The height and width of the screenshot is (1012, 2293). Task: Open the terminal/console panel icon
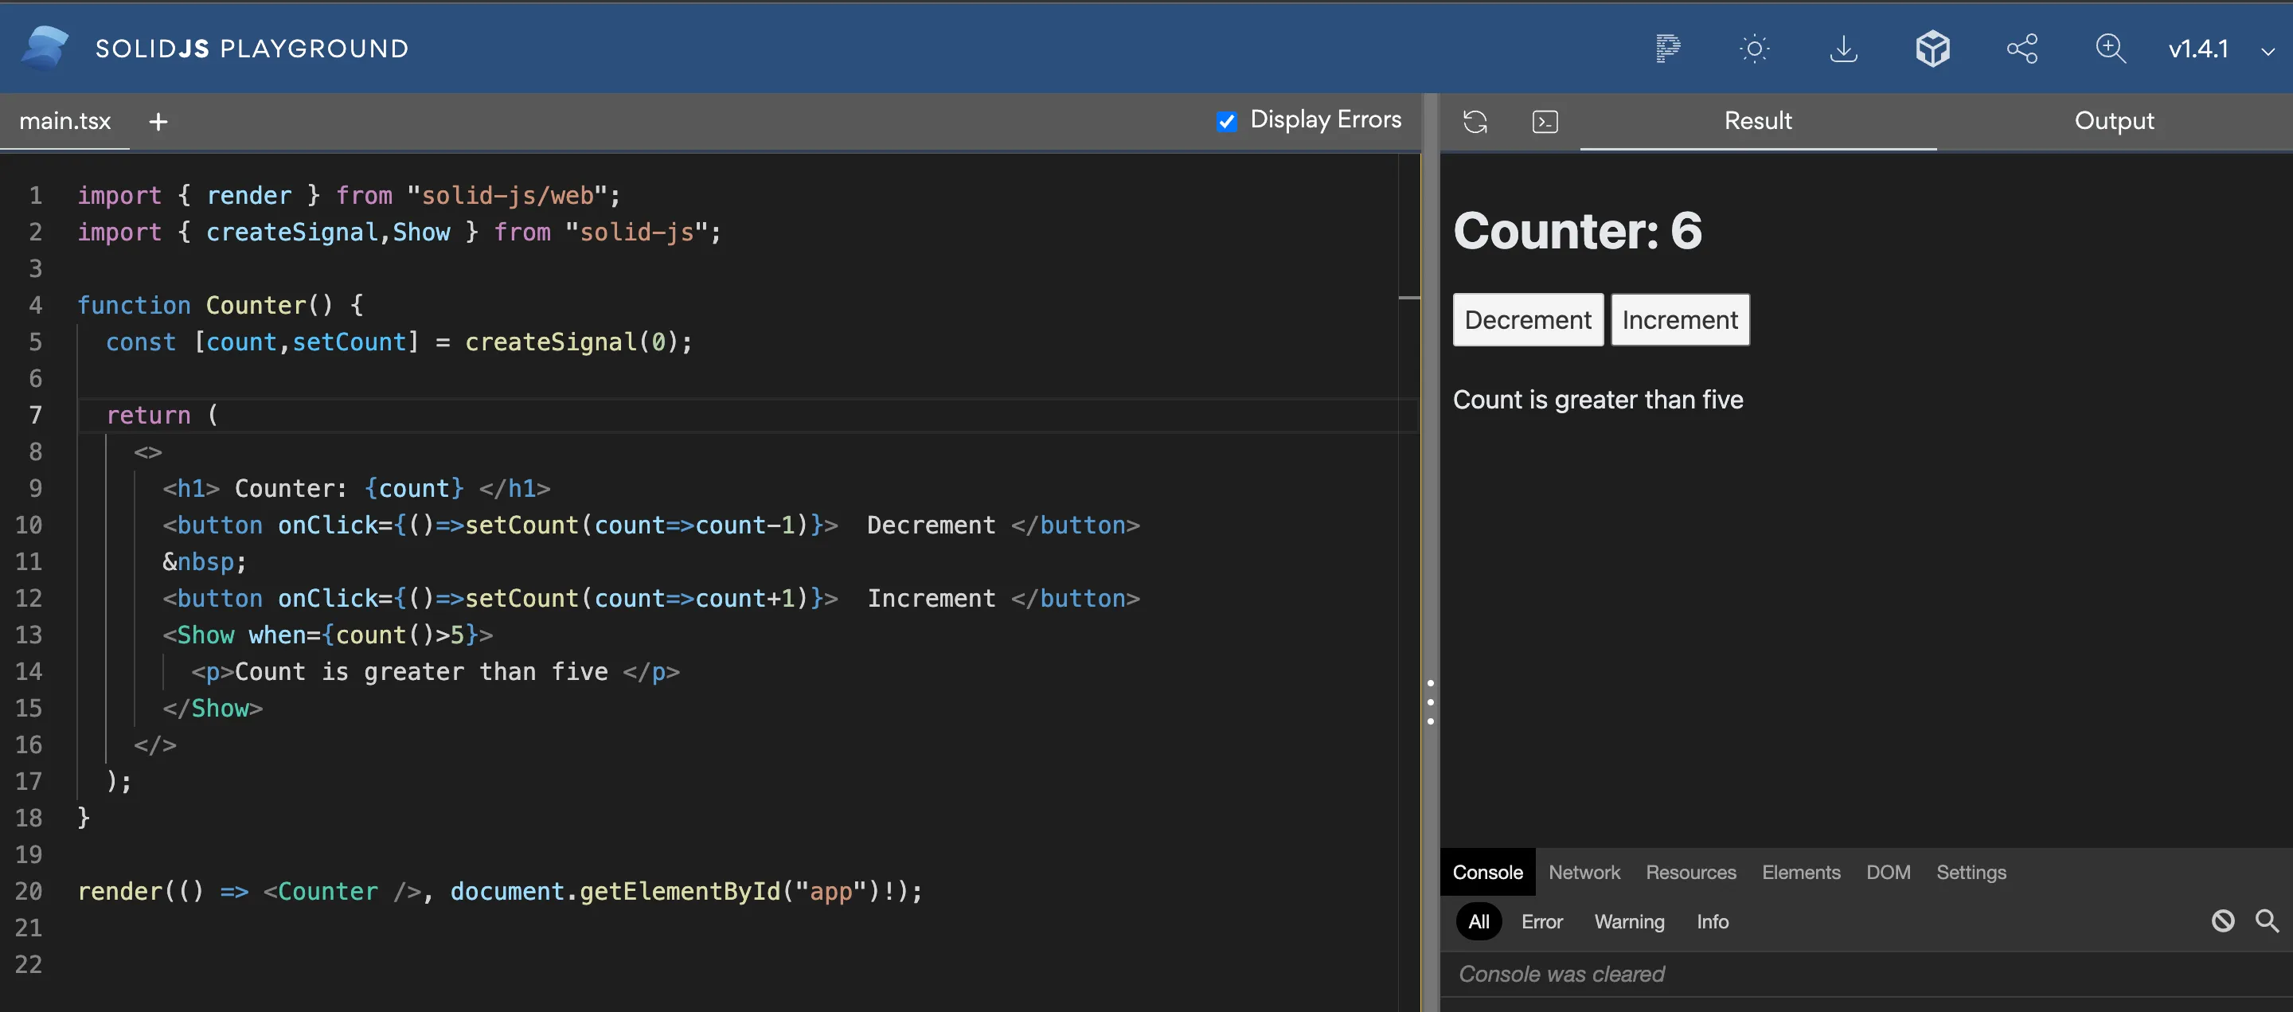1545,121
